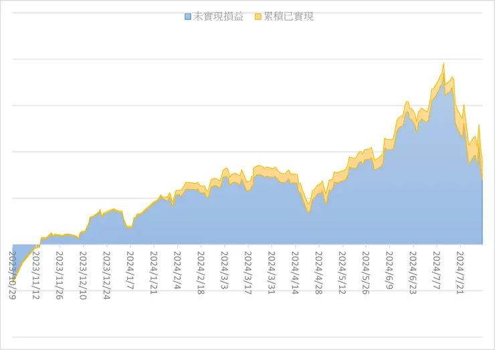The width and height of the screenshot is (495, 350).
Task: Select the 累積已實現 legend label
Action: tap(288, 17)
